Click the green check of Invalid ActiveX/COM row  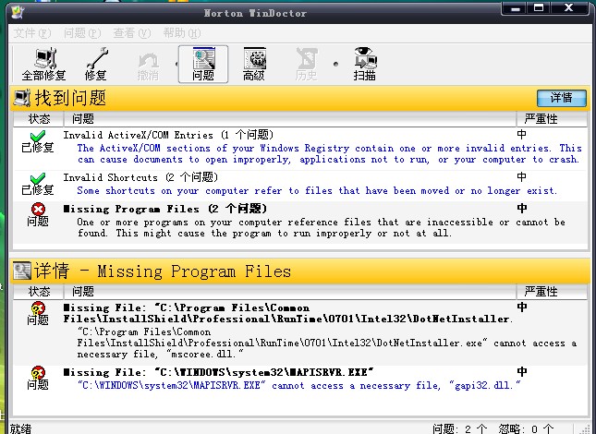click(38, 136)
